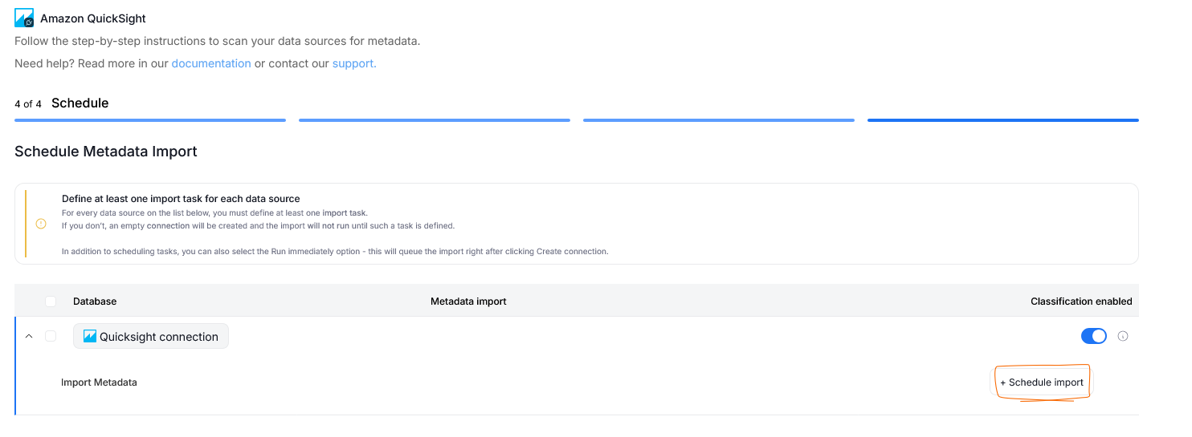The height and width of the screenshot is (437, 1192).
Task: Check the Quicksight connection row checkbox
Action: click(x=51, y=336)
